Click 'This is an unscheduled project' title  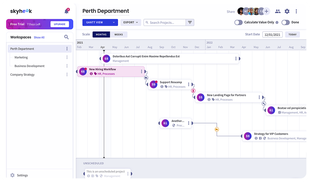[106, 172]
